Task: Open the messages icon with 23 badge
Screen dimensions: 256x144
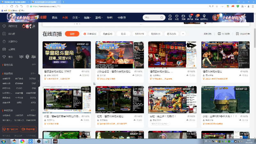Action: coord(197,17)
